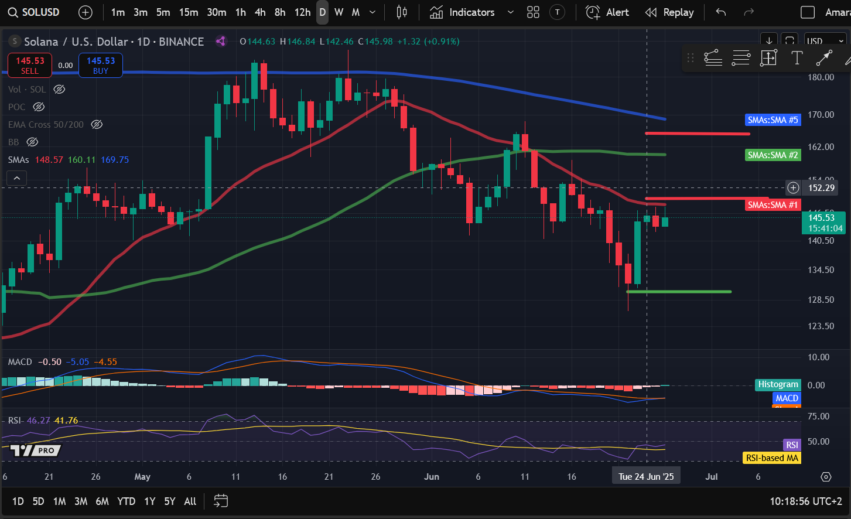This screenshot has width=851, height=519.
Task: Click MACD legend title
Action: tap(20, 362)
